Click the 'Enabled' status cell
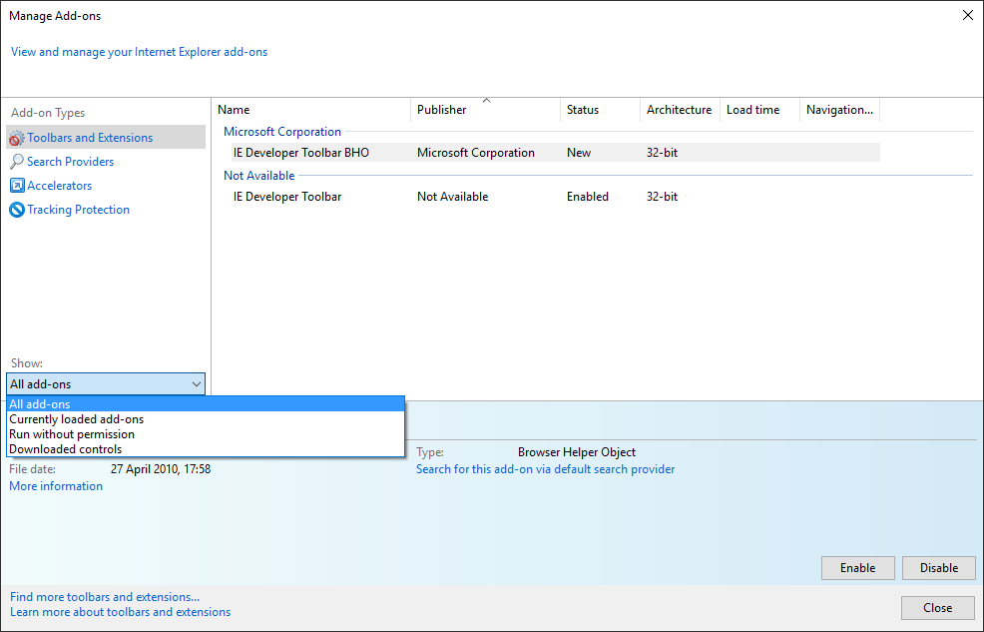 point(588,197)
